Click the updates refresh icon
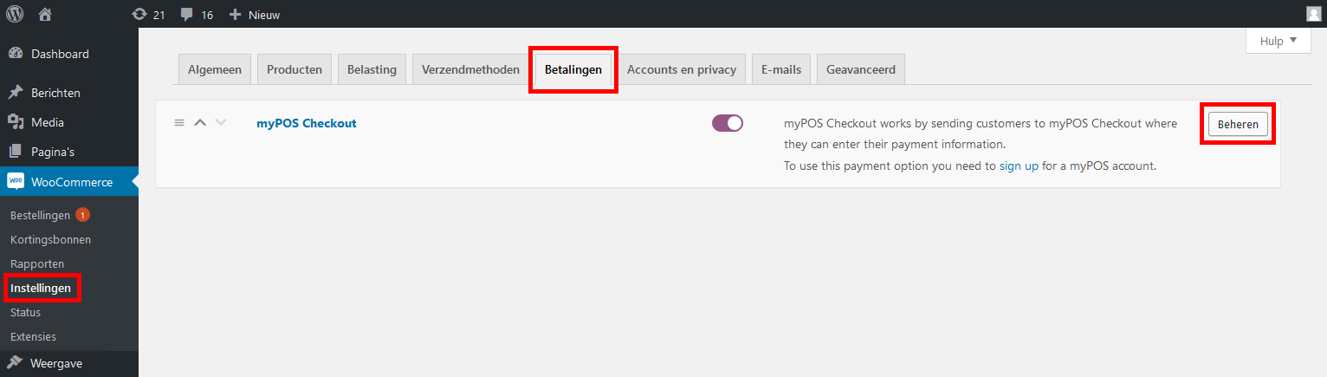Viewport: 1327px width, 377px height. [139, 15]
